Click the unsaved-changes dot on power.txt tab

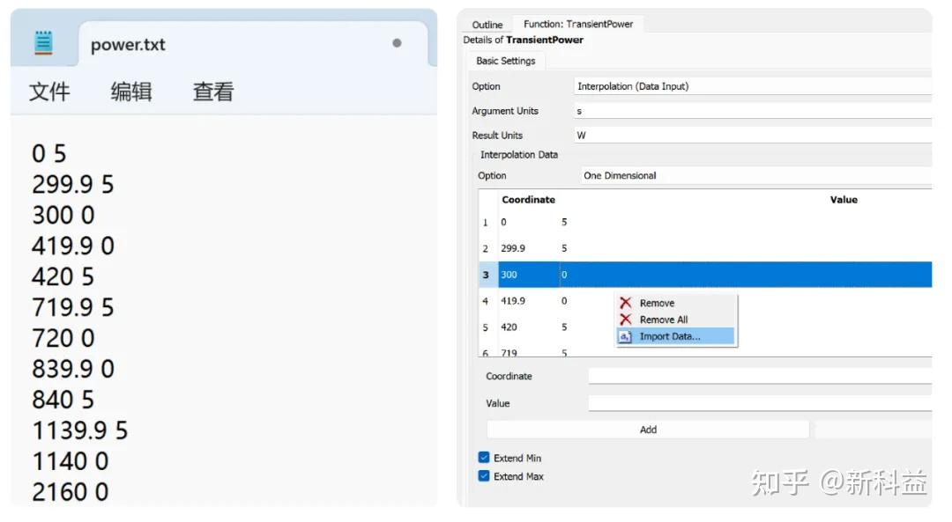pyautogui.click(x=397, y=43)
